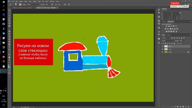
Task: Select the Lasso tool
Action: (x=9, y=16)
